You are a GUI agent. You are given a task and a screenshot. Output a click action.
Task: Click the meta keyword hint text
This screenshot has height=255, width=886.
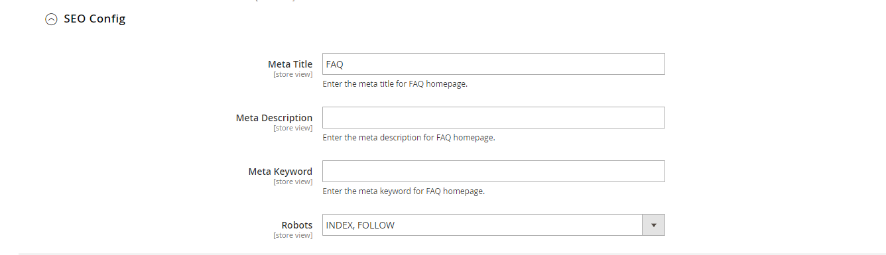pos(403,191)
